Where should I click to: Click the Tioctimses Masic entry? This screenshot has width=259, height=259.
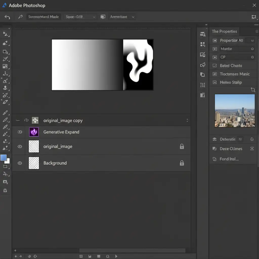[x=234, y=74]
